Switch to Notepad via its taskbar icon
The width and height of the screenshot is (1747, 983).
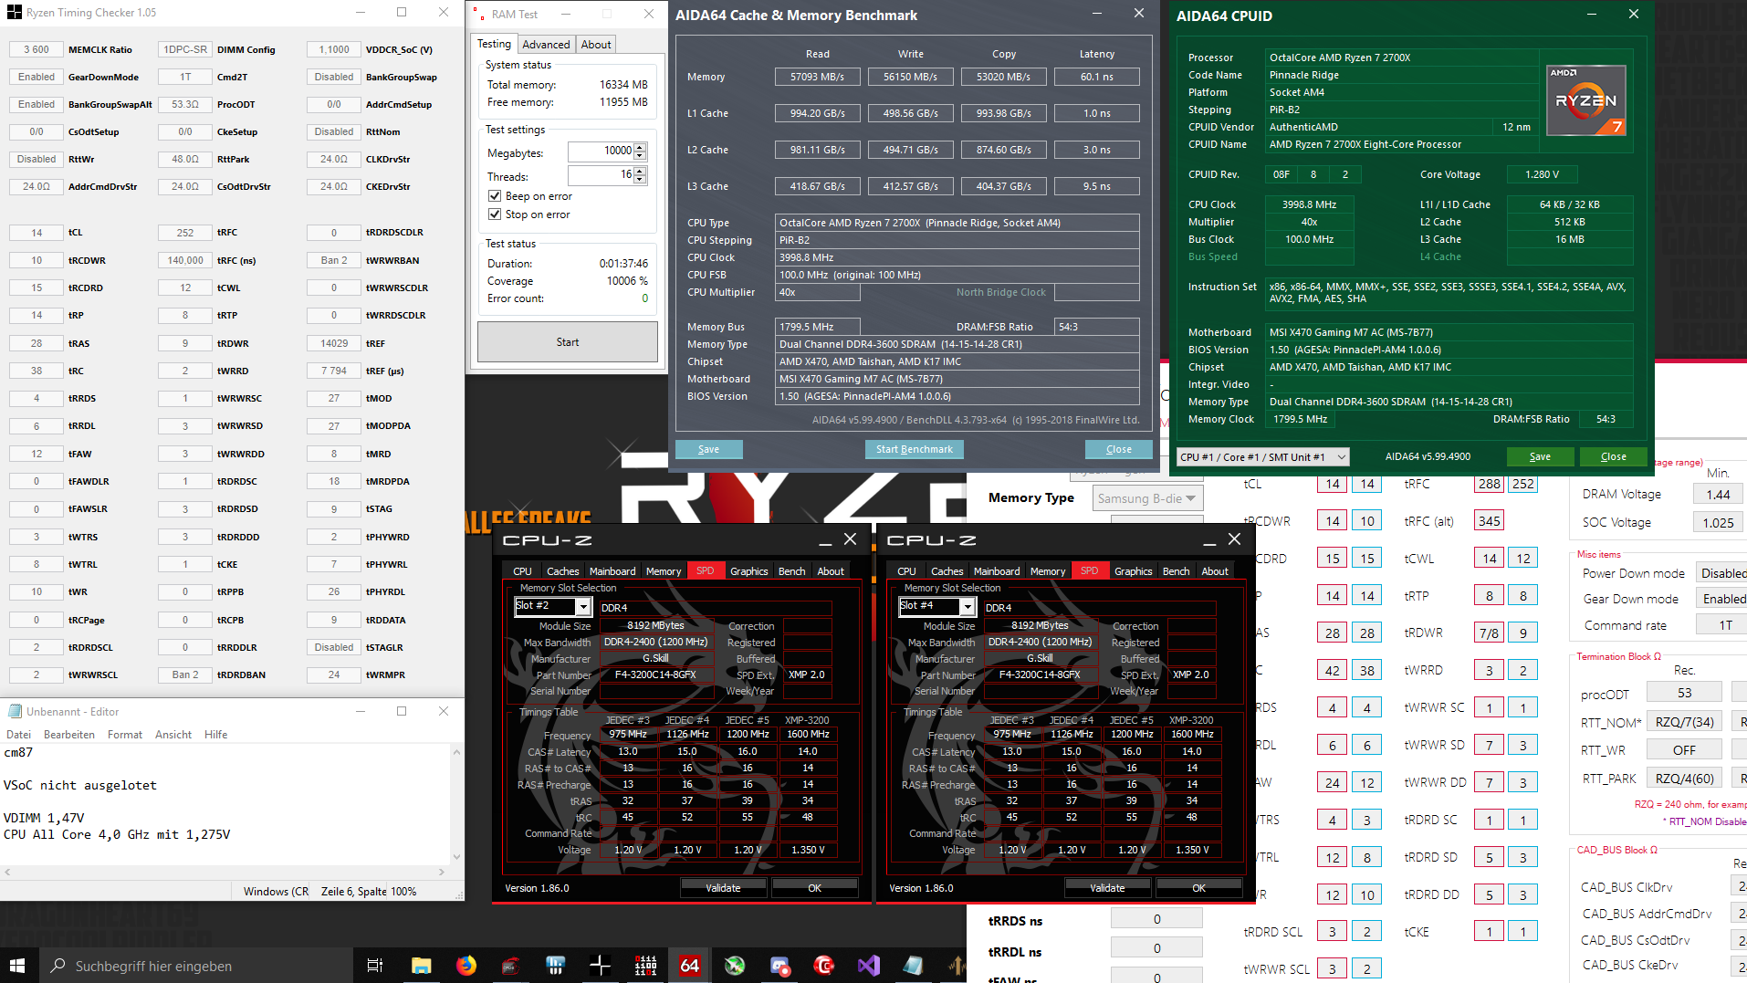913,965
